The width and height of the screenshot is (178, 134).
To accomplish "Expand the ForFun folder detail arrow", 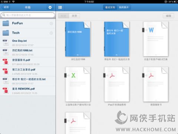I will click(51, 23).
